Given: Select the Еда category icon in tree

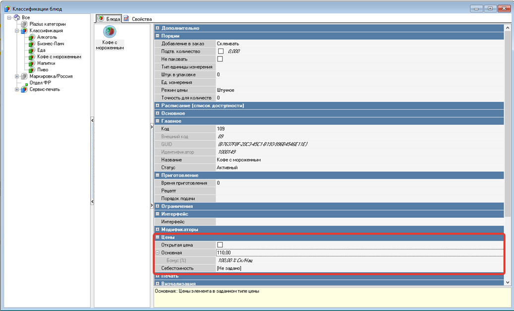Looking at the screenshot, I should click(x=32, y=50).
